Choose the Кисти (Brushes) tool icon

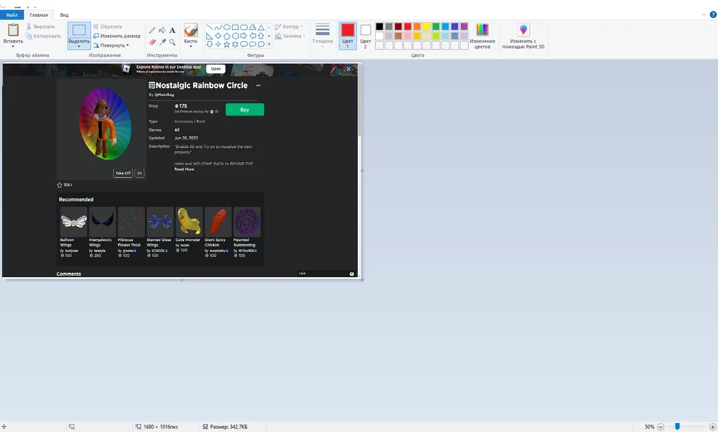(191, 30)
